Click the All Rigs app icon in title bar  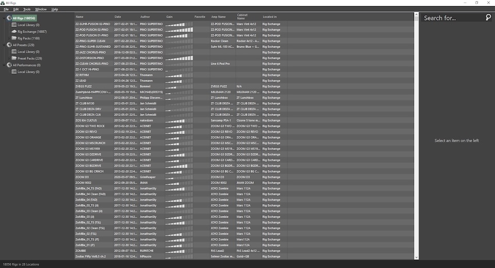point(3,3)
